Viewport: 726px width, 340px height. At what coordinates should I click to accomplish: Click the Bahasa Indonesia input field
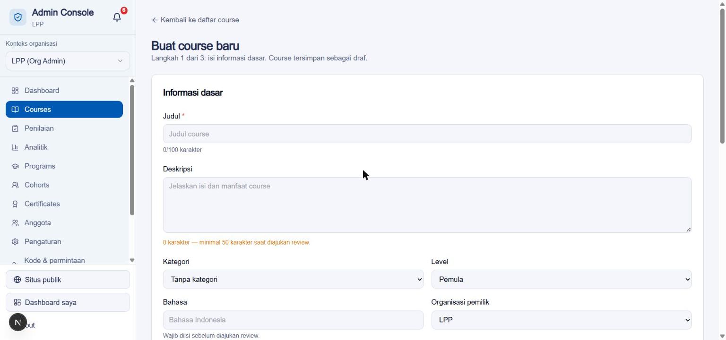(x=293, y=320)
